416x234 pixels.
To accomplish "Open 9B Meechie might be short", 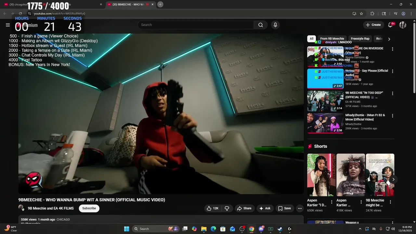I will [x=380, y=175].
